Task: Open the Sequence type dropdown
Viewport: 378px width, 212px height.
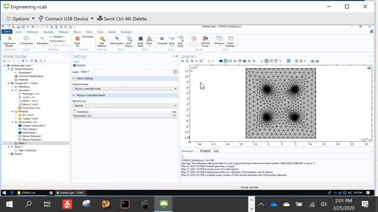Action: tap(125, 89)
